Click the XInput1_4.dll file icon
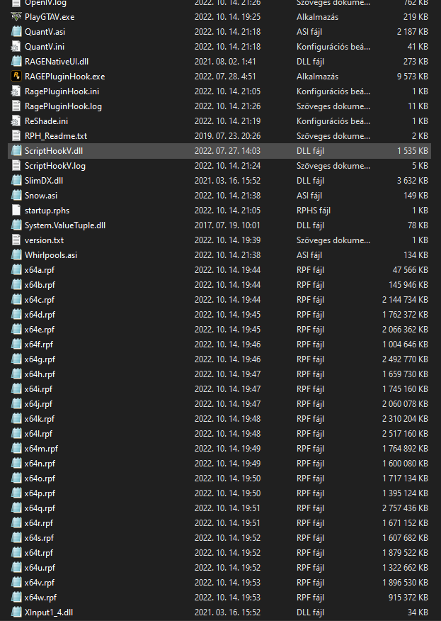Screen dimensions: 441x621 [16, 612]
